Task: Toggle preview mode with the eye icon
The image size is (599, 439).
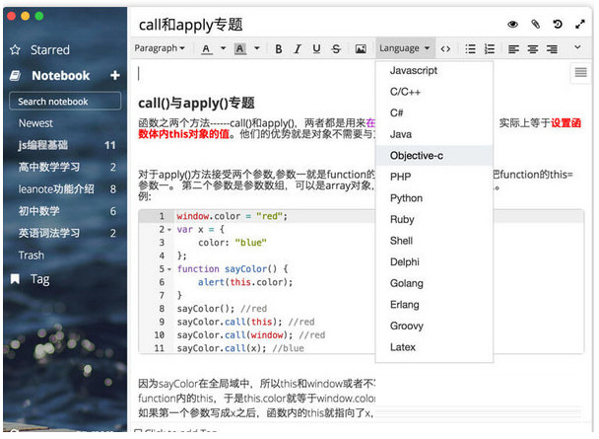Action: pyautogui.click(x=512, y=24)
